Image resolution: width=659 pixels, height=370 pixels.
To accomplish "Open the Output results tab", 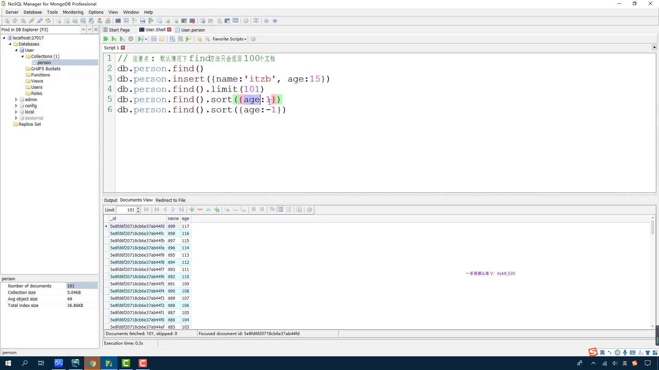I will [x=110, y=200].
